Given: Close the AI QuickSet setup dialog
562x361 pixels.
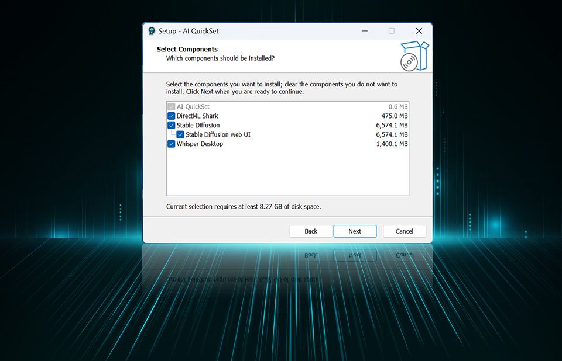Looking at the screenshot, I should click(419, 31).
